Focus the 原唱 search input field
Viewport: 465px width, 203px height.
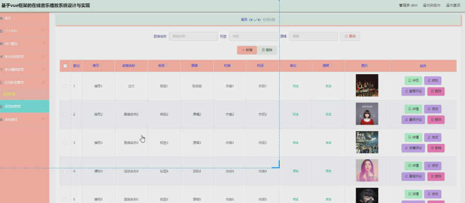tap(314, 36)
